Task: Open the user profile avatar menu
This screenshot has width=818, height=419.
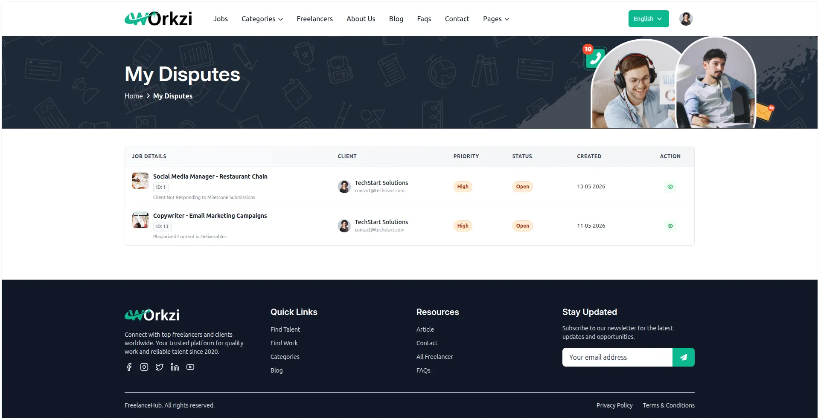Action: (x=686, y=19)
